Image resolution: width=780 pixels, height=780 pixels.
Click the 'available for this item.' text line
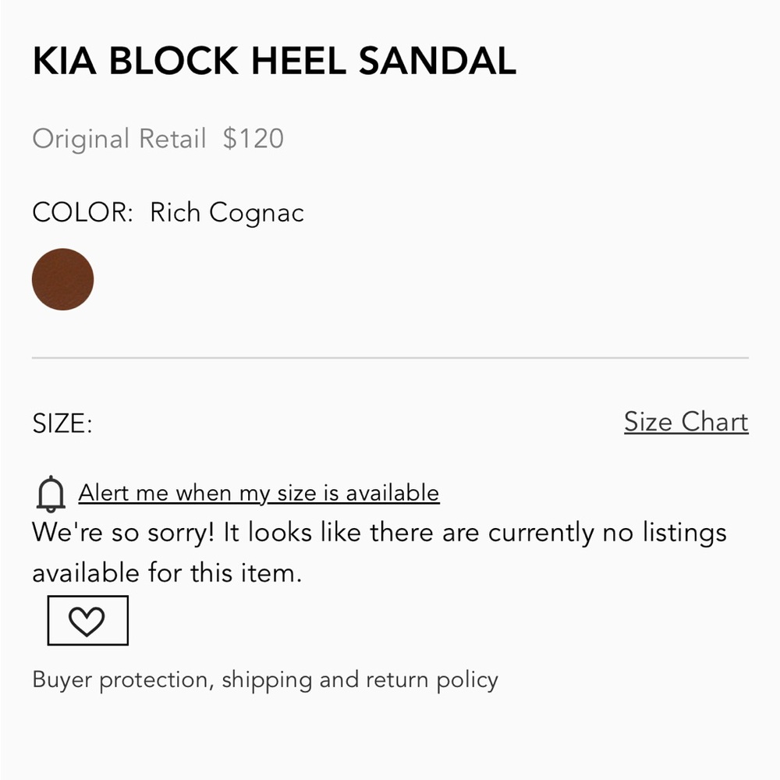tap(167, 573)
